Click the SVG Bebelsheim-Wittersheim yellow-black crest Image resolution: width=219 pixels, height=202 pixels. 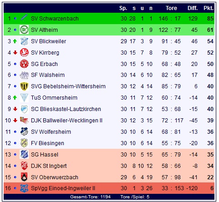[24, 86]
